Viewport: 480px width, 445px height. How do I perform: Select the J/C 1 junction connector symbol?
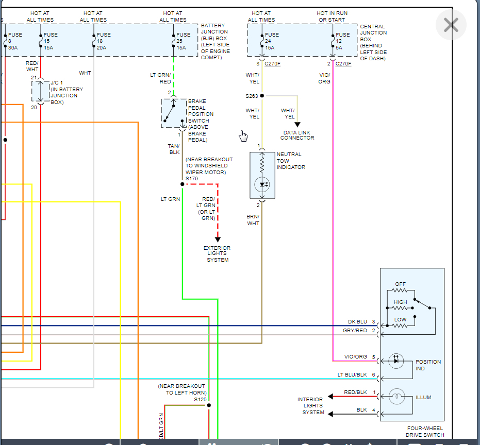click(x=40, y=91)
